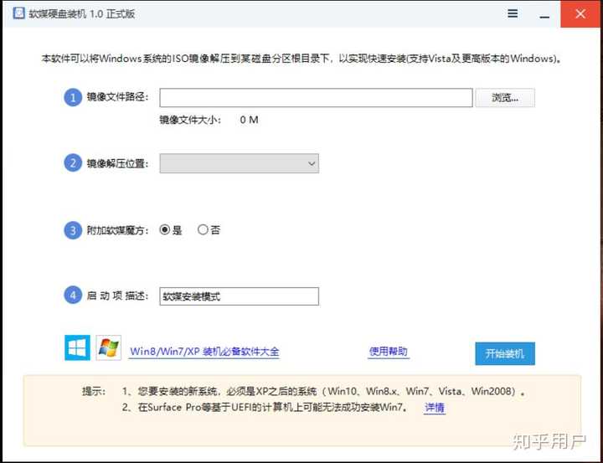Viewport: 603px width, 463px height.
Task: Open the Win8/Win7/XP 装机必备软件大全 link
Action: [204, 352]
